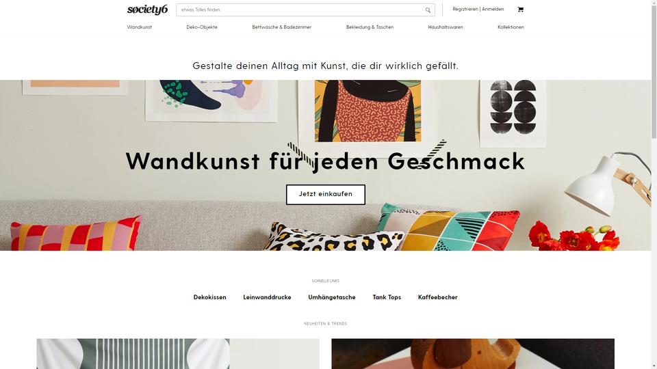The height and width of the screenshot is (369, 657).
Task: Open the Wandkunst menu
Action: (x=140, y=27)
